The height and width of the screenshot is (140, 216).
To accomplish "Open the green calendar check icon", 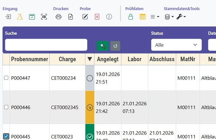I will coord(32,17).
